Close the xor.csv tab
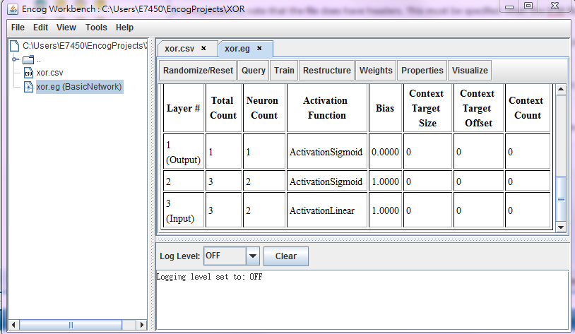The height and width of the screenshot is (334, 575). click(203, 48)
